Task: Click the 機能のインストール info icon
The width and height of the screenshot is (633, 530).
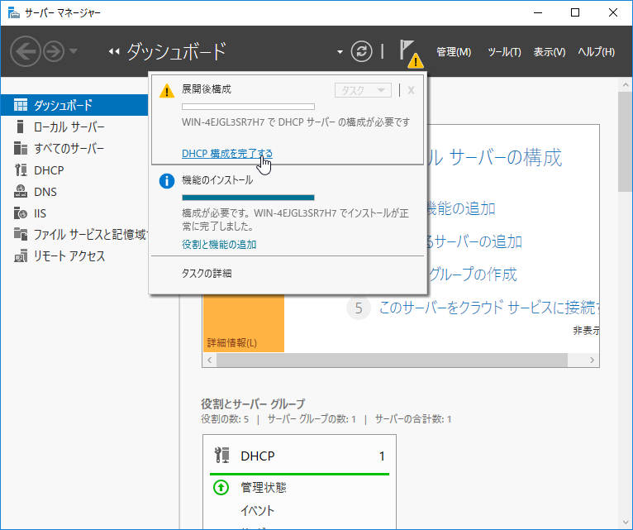Action: pyautogui.click(x=167, y=181)
